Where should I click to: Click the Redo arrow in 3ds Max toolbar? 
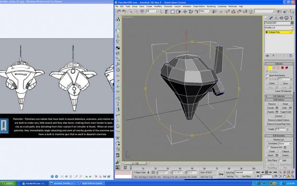pyautogui.click(x=124, y=12)
